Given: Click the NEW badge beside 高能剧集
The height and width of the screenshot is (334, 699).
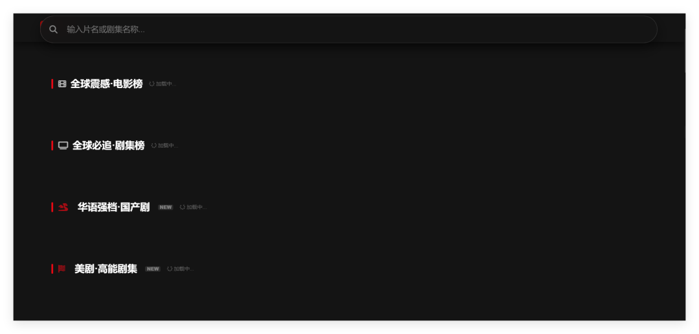Looking at the screenshot, I should [x=153, y=269].
